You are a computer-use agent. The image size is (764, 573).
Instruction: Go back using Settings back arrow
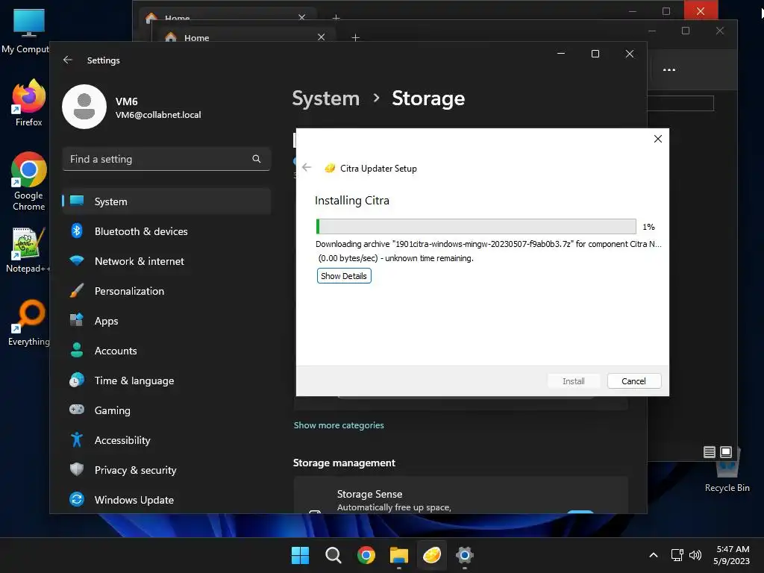[x=68, y=60]
